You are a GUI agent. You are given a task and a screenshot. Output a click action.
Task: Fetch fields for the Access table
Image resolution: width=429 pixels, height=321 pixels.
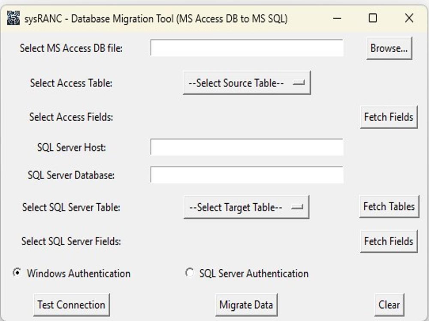389,117
